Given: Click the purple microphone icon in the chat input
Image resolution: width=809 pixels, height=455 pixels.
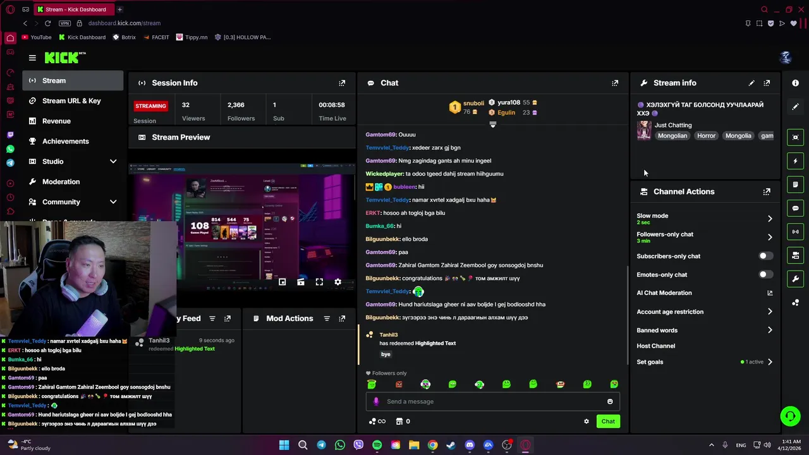Looking at the screenshot, I should tap(376, 401).
